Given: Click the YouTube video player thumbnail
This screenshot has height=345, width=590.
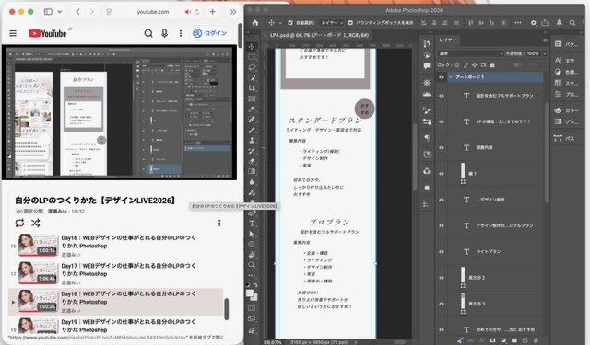Looking at the screenshot, I should coord(119,112).
